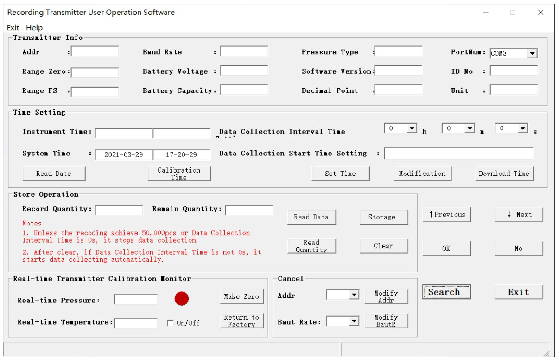This screenshot has width=559, height=360.
Task: Open the Exit menu
Action: click(13, 28)
